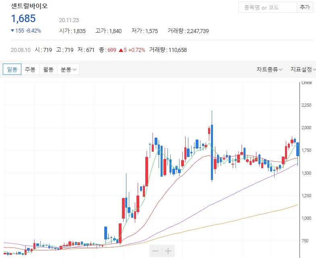Click the 추가 add button
Image resolution: width=316 pixels, height=258 pixels.
305,8
